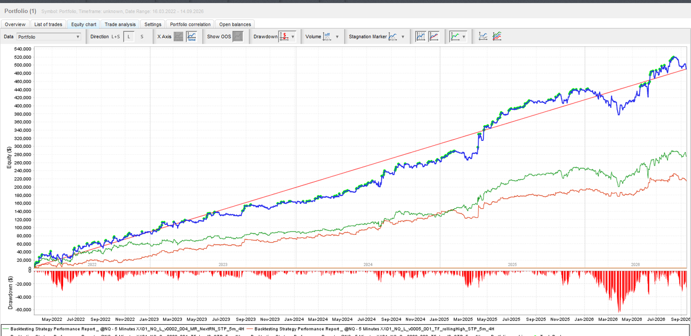
Task: Open the List of trades tab
Action: coord(48,24)
